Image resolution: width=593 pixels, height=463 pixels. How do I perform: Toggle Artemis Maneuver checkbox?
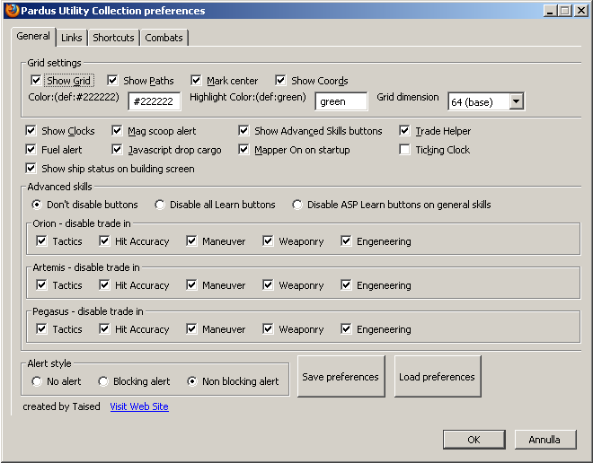[191, 284]
